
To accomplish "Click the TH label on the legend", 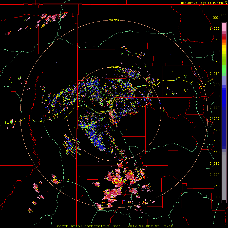I will [218, 197].
